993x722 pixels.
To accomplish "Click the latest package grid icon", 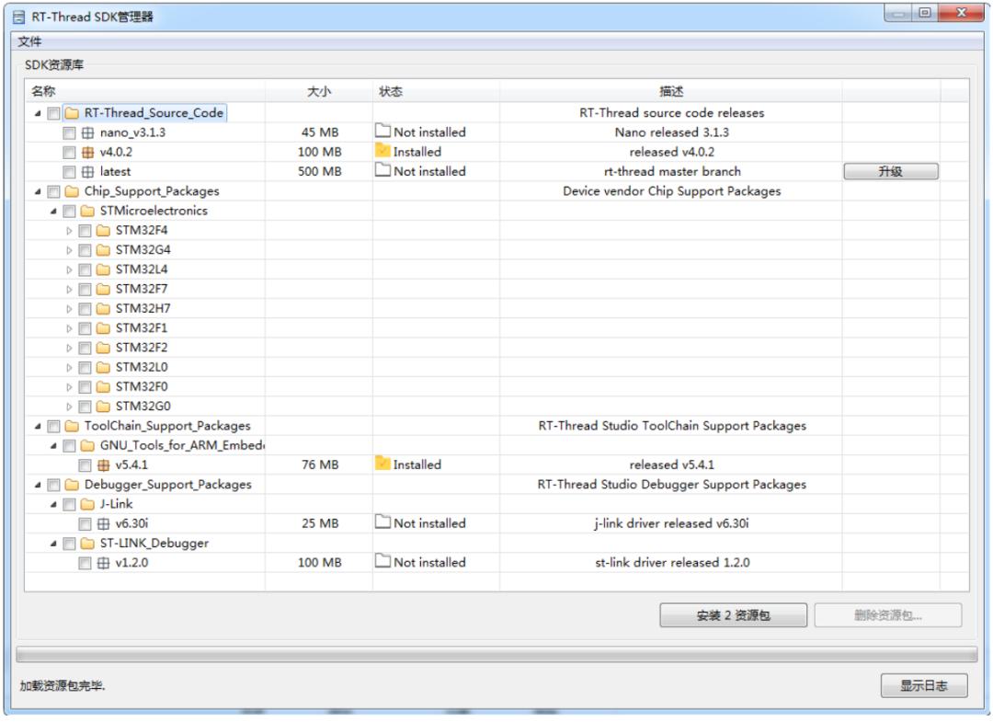I will pyautogui.click(x=87, y=172).
